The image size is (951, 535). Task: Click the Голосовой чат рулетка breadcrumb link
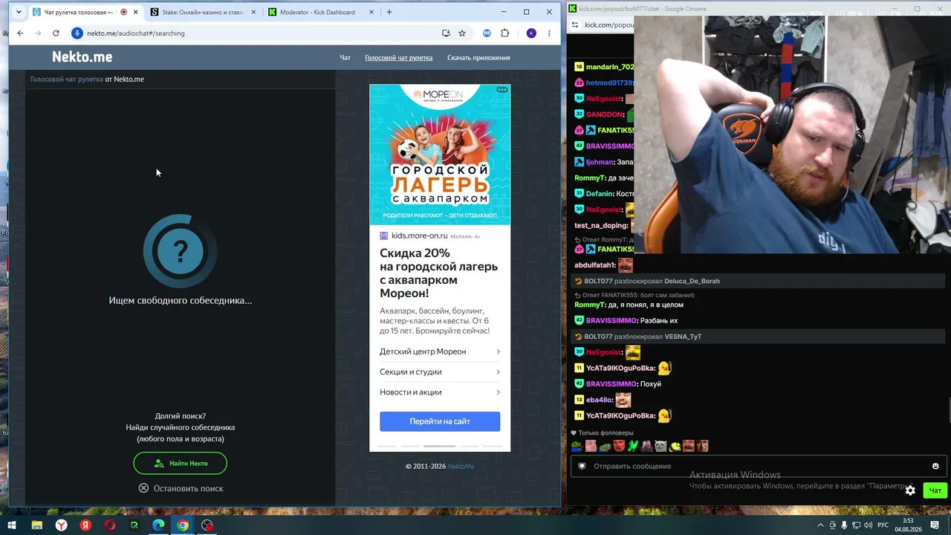pos(67,79)
